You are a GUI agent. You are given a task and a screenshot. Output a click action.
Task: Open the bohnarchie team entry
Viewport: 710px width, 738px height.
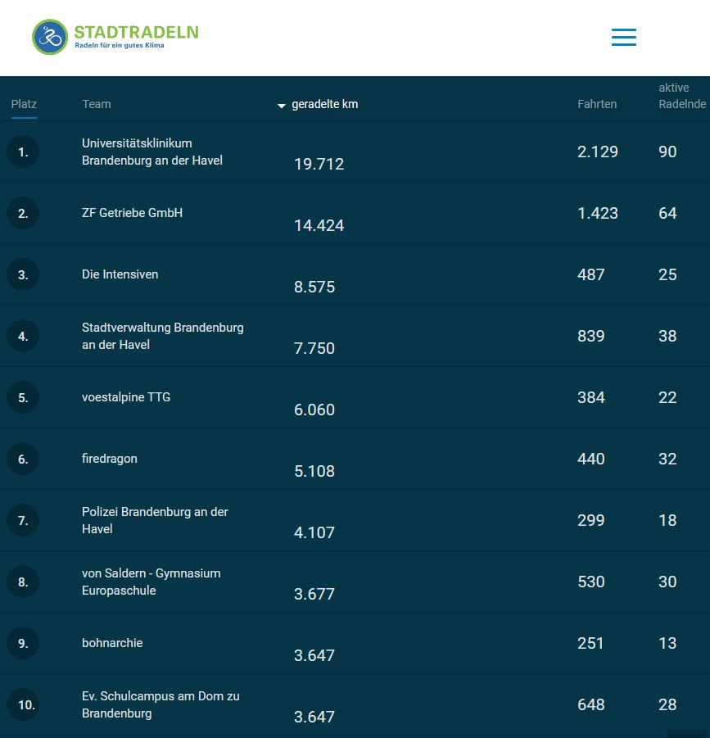tap(112, 643)
